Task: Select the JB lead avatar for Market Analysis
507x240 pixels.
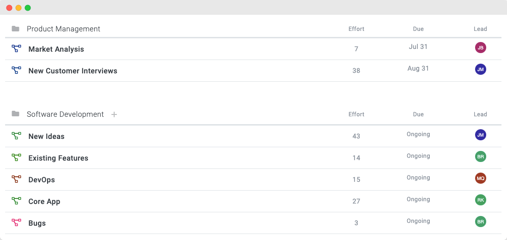Action: point(481,48)
